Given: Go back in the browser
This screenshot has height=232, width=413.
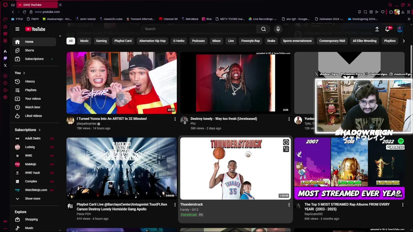Looking at the screenshot, I should coord(13,12).
